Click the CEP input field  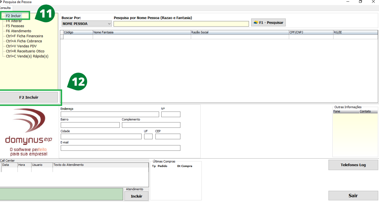(x=168, y=136)
